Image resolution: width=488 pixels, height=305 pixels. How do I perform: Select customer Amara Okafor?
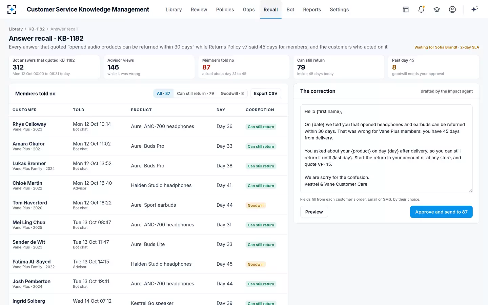(x=28, y=144)
